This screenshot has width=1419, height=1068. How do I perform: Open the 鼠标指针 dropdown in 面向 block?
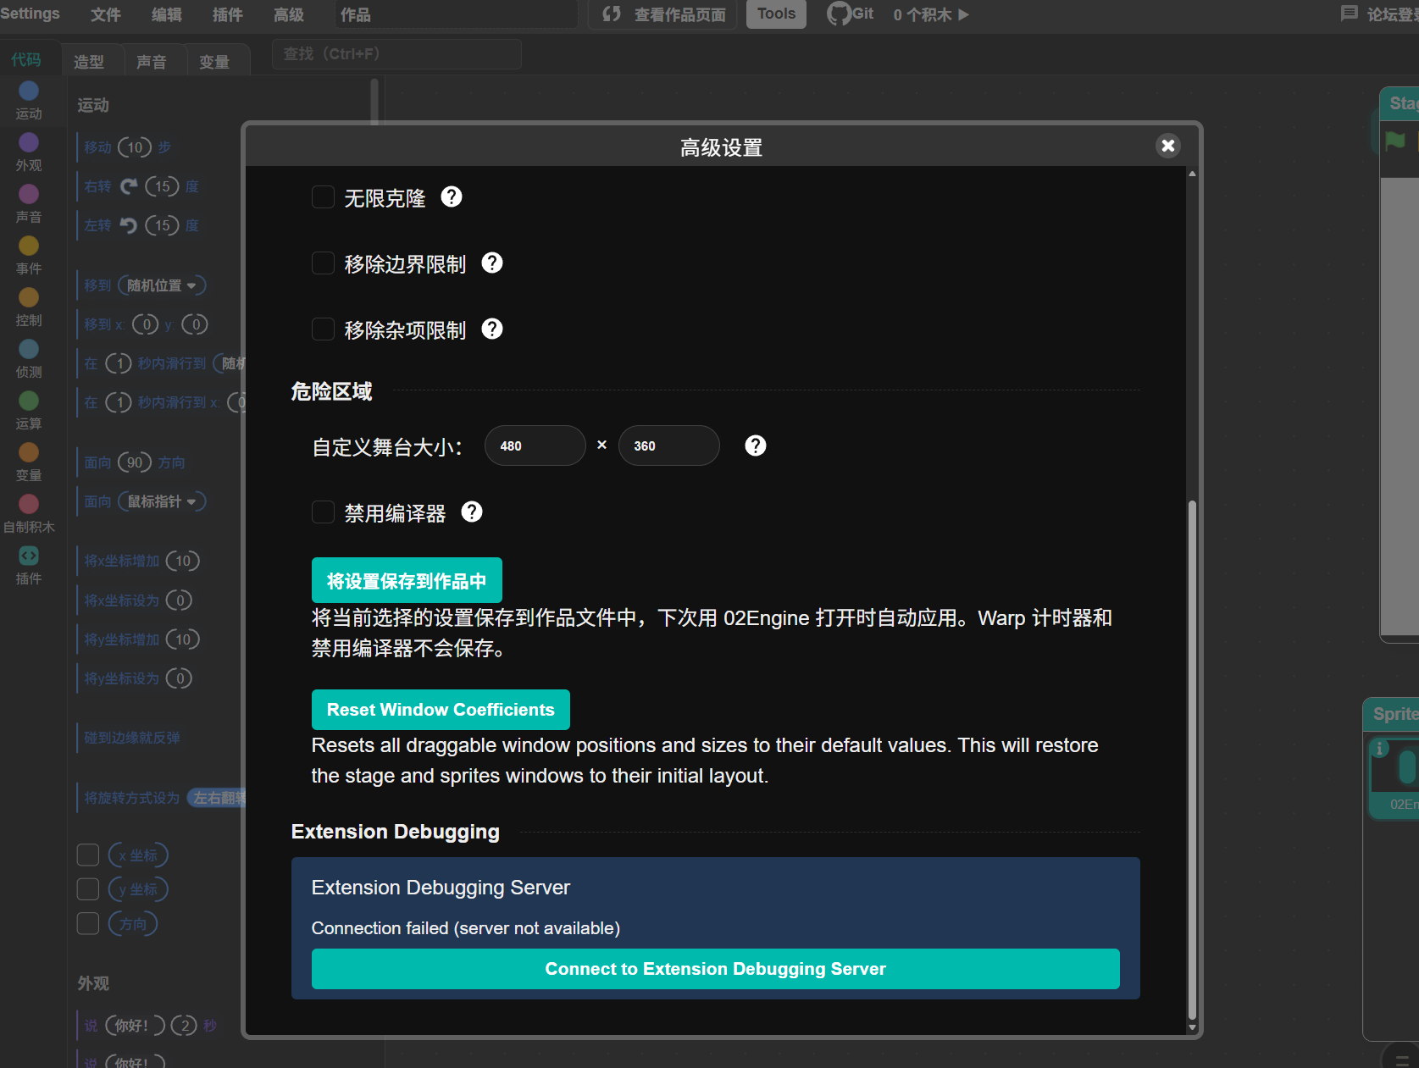click(191, 502)
